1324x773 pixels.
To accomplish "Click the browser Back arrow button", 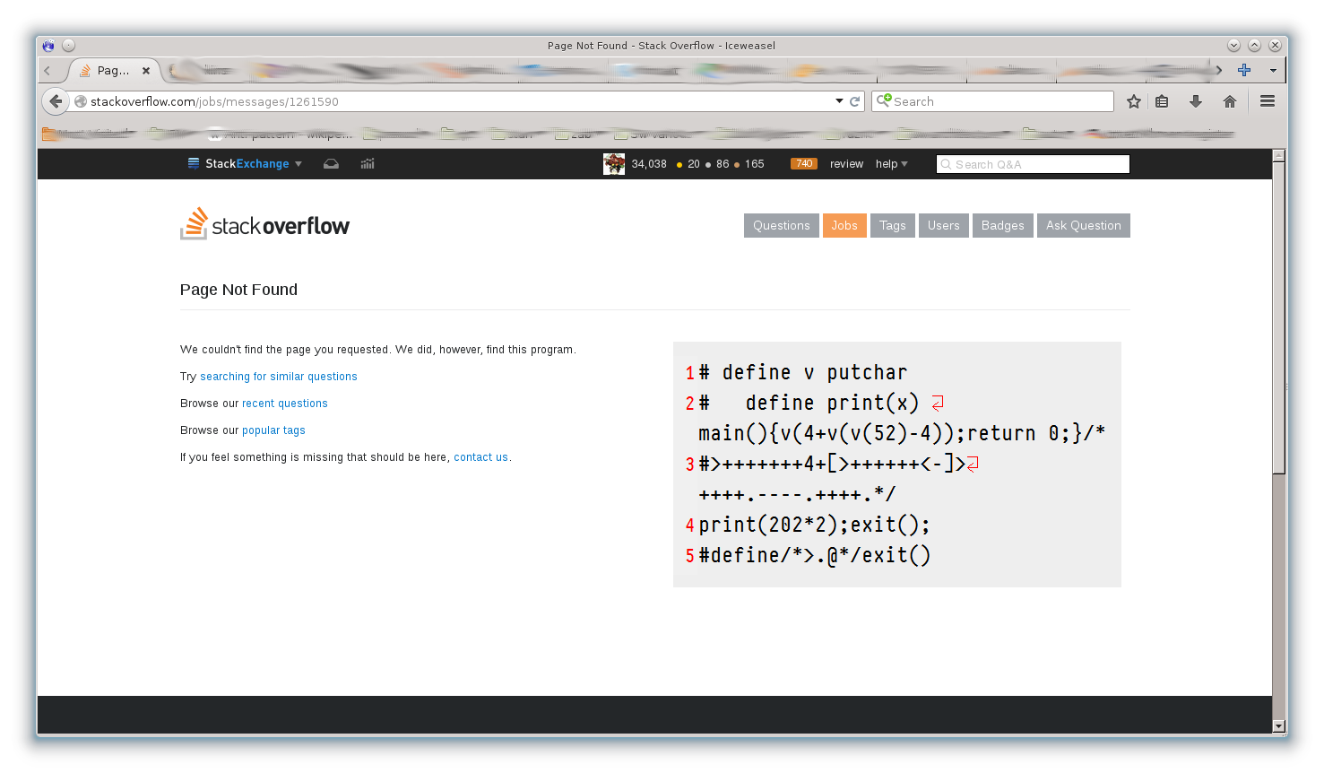I will [x=56, y=101].
